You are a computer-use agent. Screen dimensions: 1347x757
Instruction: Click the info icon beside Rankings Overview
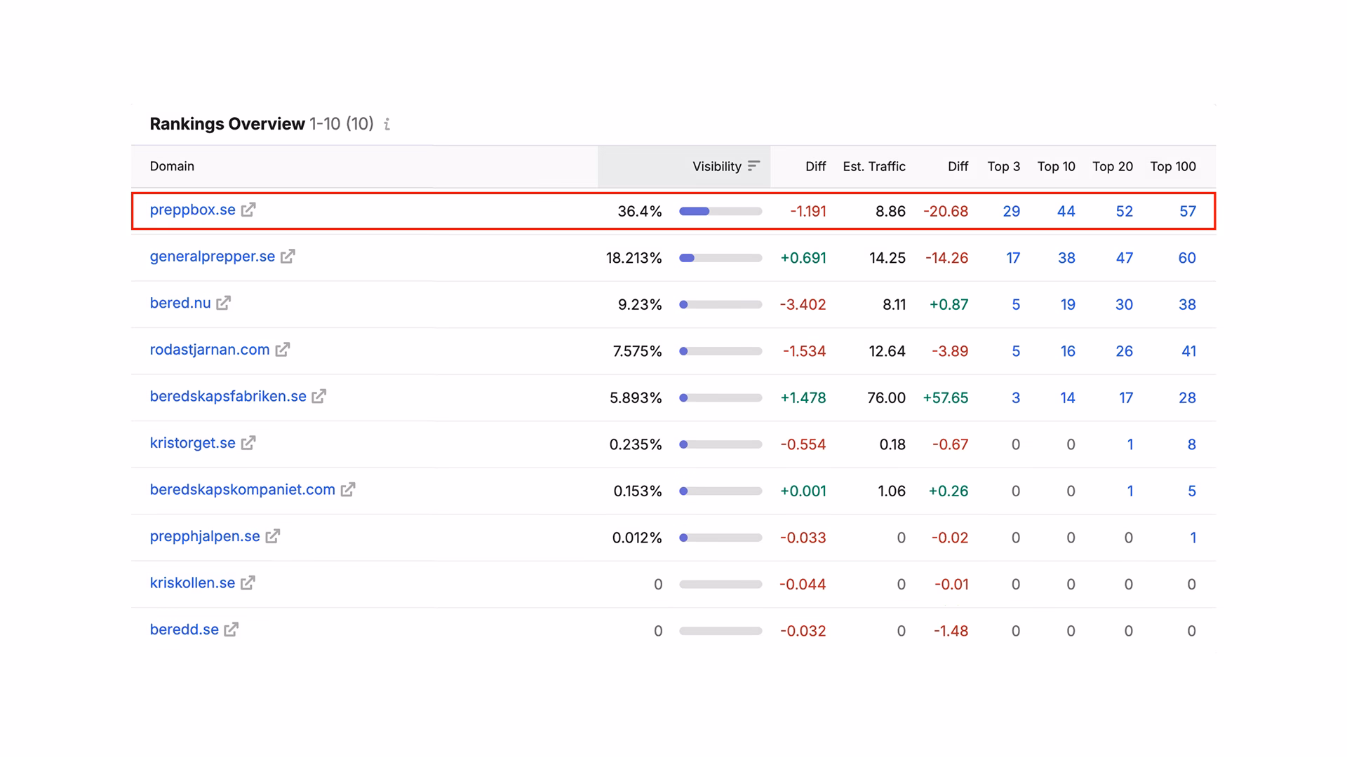pyautogui.click(x=387, y=124)
